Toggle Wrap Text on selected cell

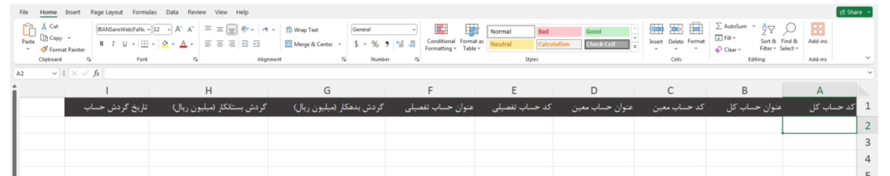click(302, 30)
